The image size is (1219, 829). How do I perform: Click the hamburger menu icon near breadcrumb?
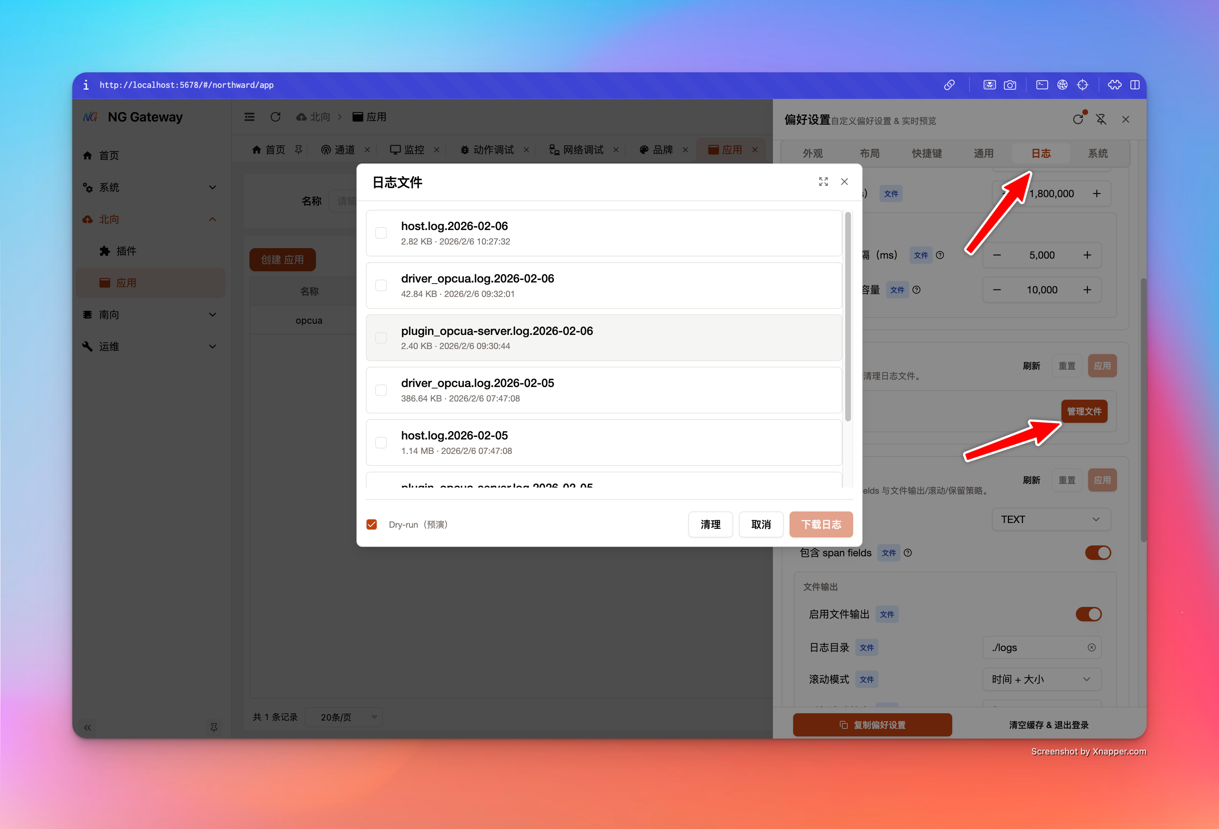coord(250,117)
